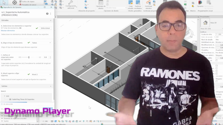Click Seleccionar button for elements to support
The height and width of the screenshot is (125, 223).
(x=45, y=28)
